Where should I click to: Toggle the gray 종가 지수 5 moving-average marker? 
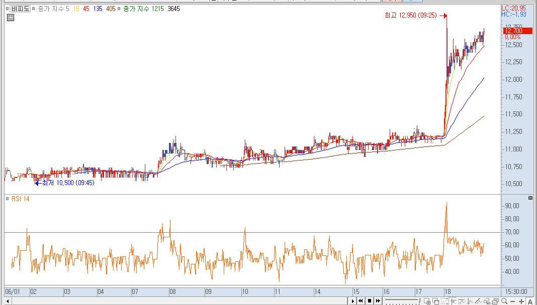34,9
